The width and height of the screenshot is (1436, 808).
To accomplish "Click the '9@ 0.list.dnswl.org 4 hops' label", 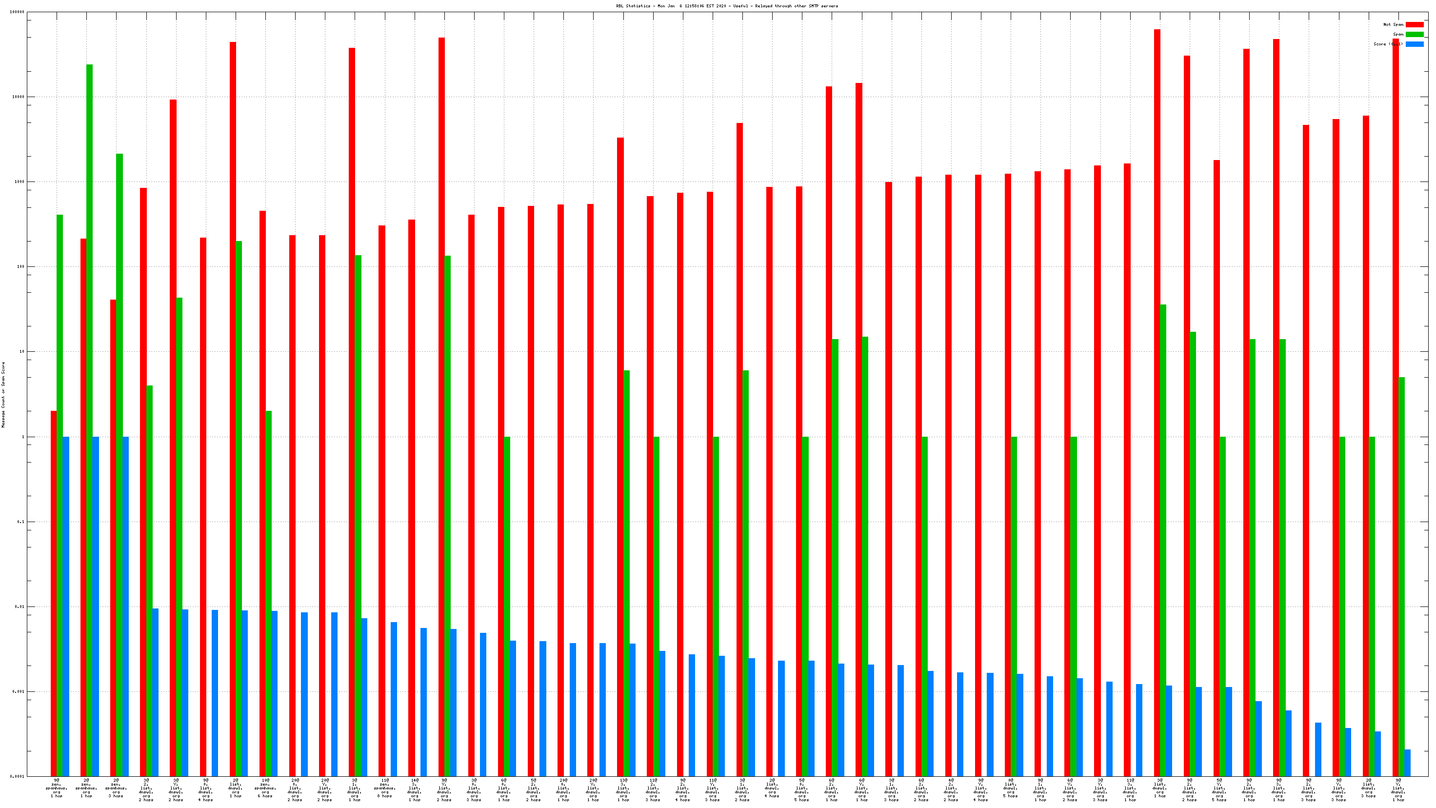I will [x=206, y=789].
